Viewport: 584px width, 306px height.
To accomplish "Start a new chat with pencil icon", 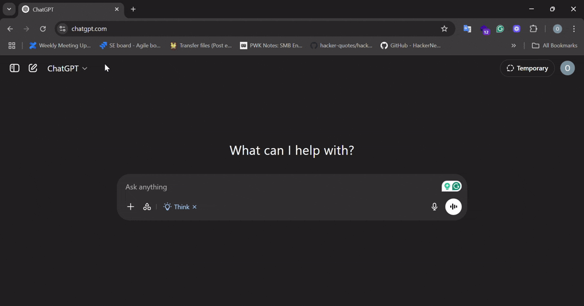I will 33,68.
